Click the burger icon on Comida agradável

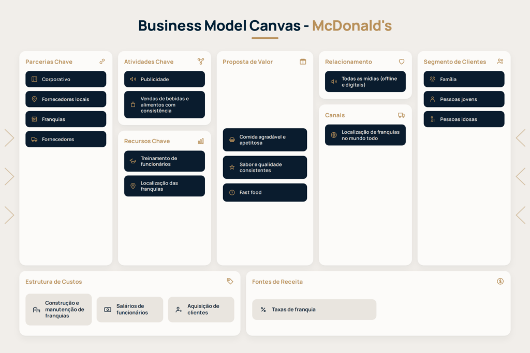tap(232, 140)
